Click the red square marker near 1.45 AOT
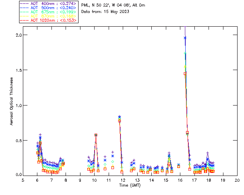Viewport: 244px width, 195px height. pos(185,74)
